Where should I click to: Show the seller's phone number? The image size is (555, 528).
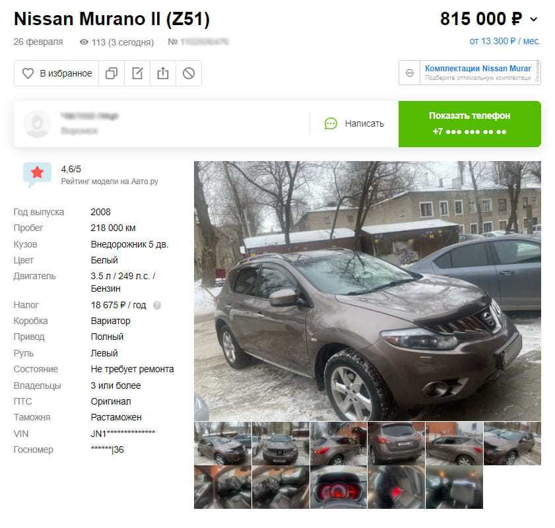click(x=470, y=124)
